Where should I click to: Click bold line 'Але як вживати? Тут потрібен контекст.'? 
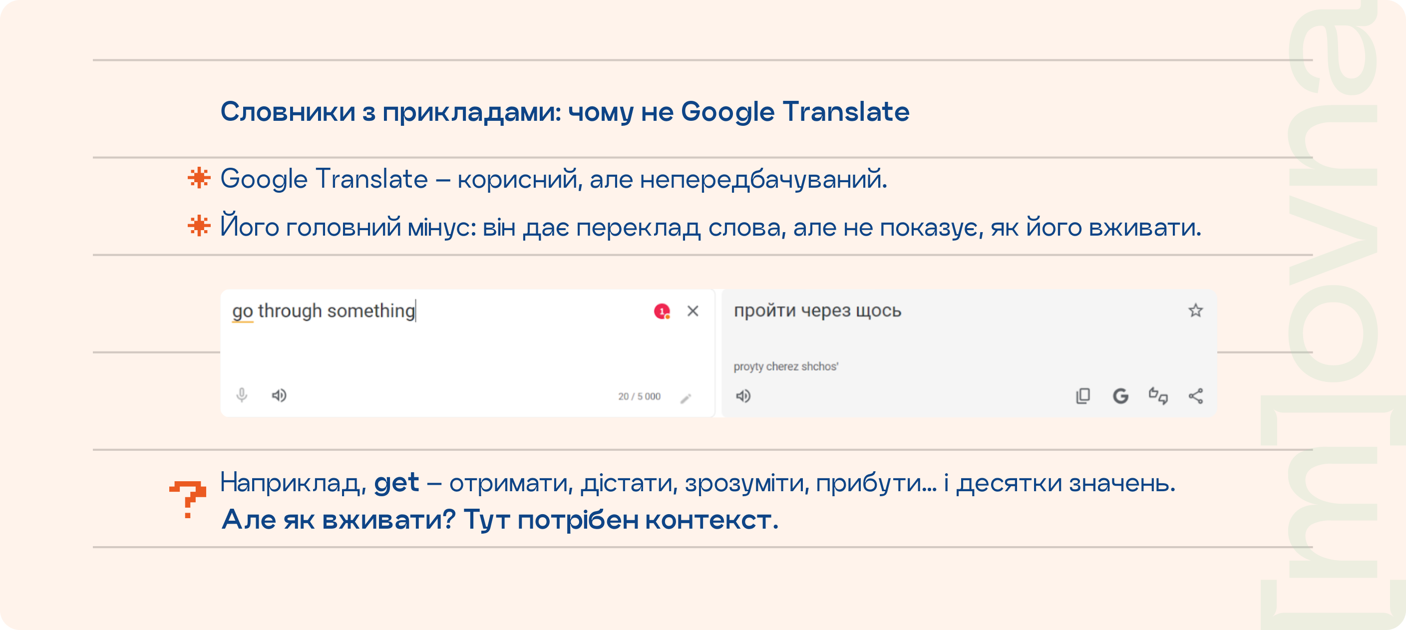pos(500,520)
